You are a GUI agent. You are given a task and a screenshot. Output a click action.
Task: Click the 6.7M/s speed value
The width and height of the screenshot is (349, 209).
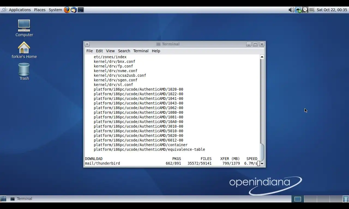251,163
